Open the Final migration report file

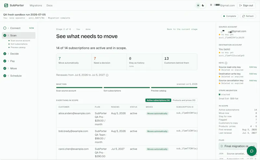(238, 146)
